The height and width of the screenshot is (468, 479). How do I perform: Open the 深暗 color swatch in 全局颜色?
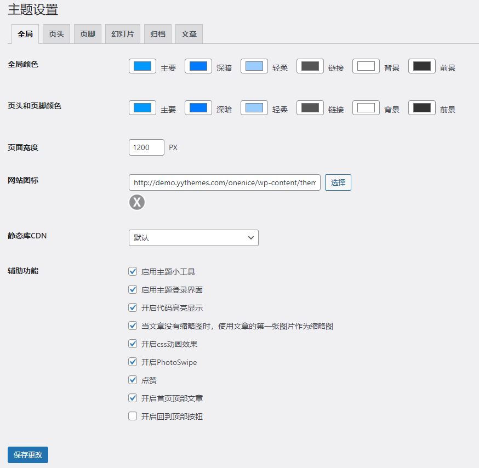coord(198,65)
